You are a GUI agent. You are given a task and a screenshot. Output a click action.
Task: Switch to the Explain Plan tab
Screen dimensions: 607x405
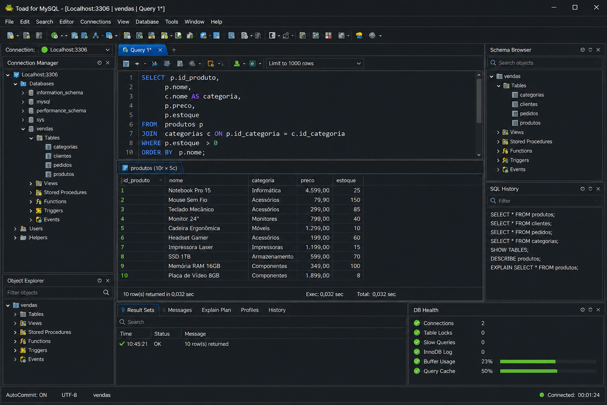pos(216,310)
